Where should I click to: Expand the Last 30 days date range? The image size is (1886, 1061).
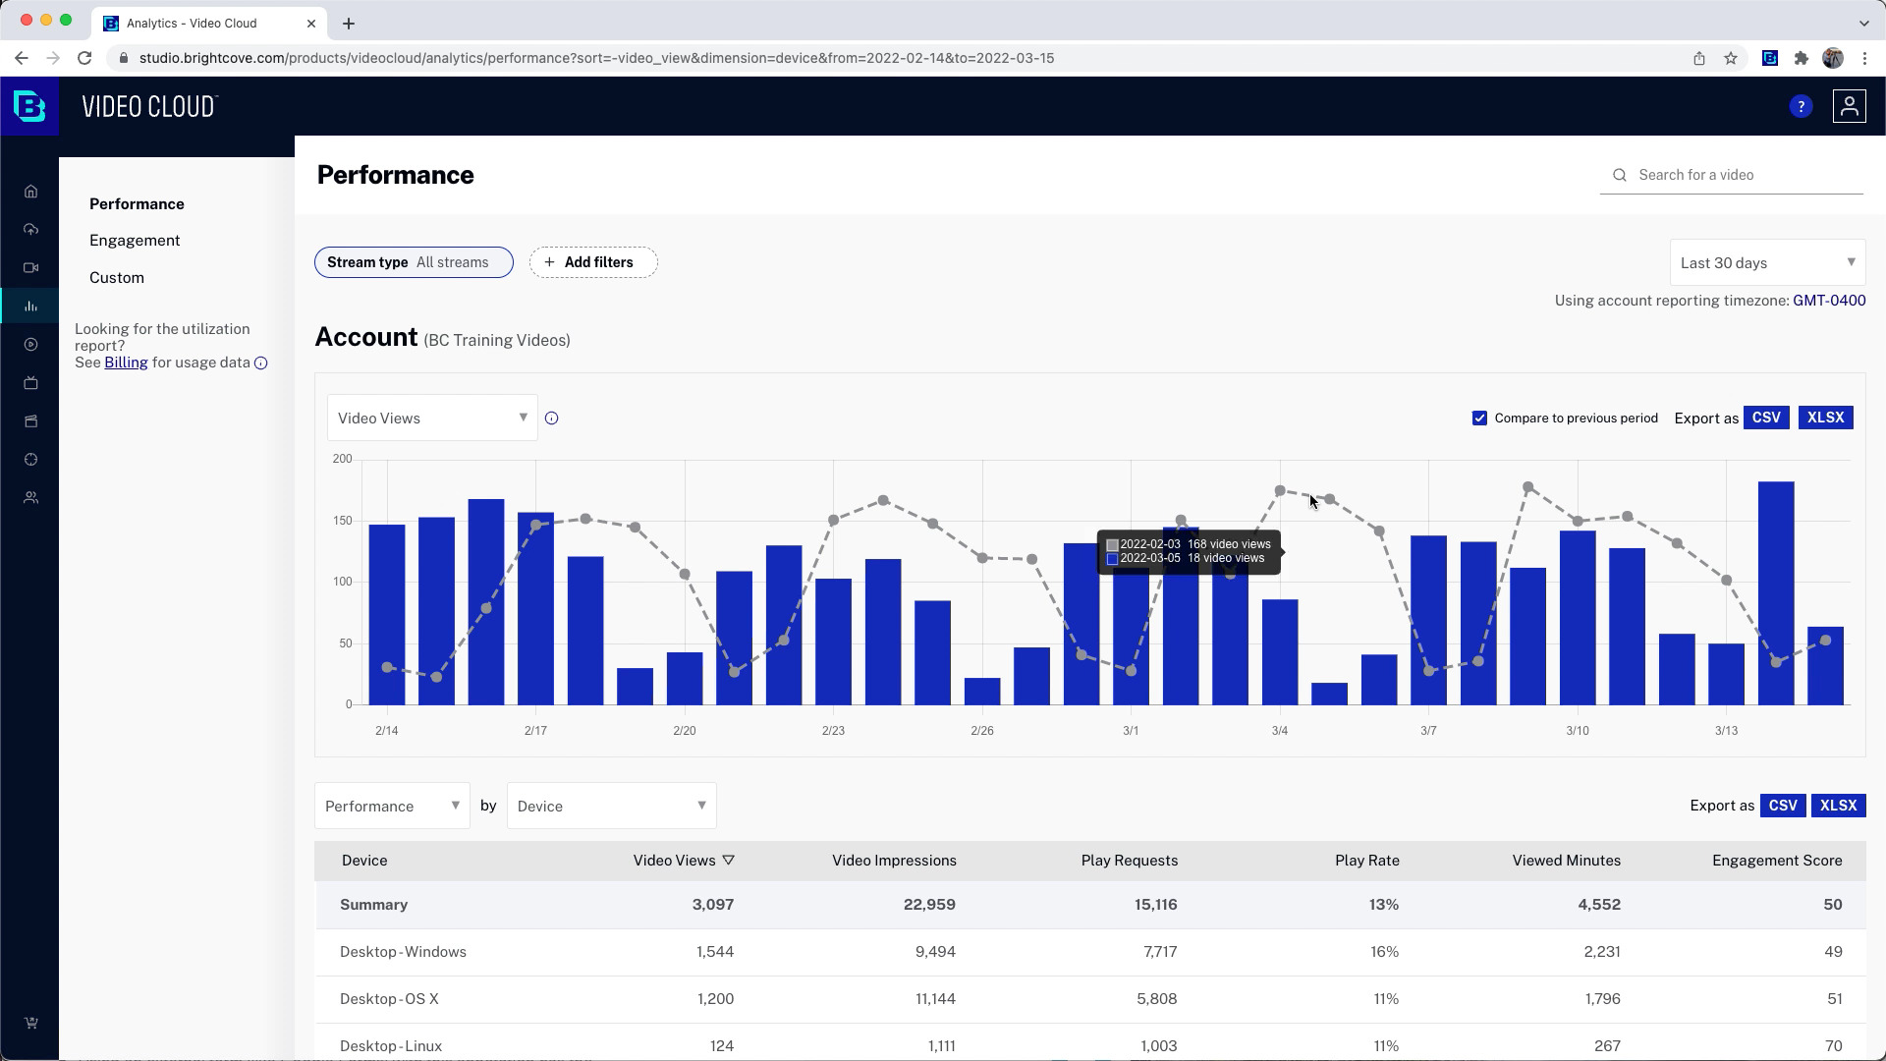(x=1767, y=261)
